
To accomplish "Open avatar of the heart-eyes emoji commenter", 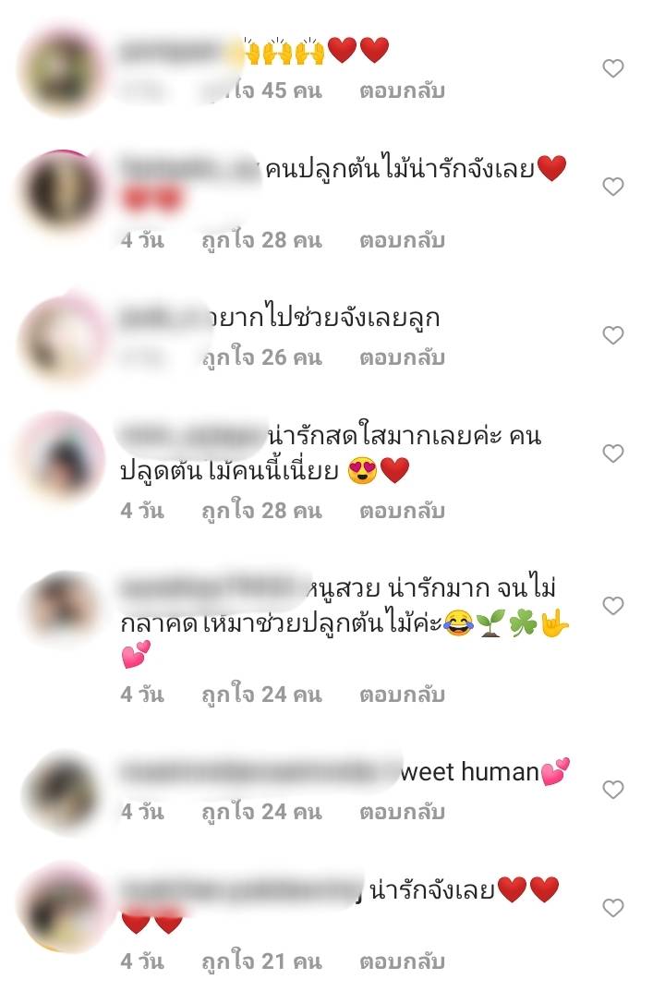I will tap(61, 455).
